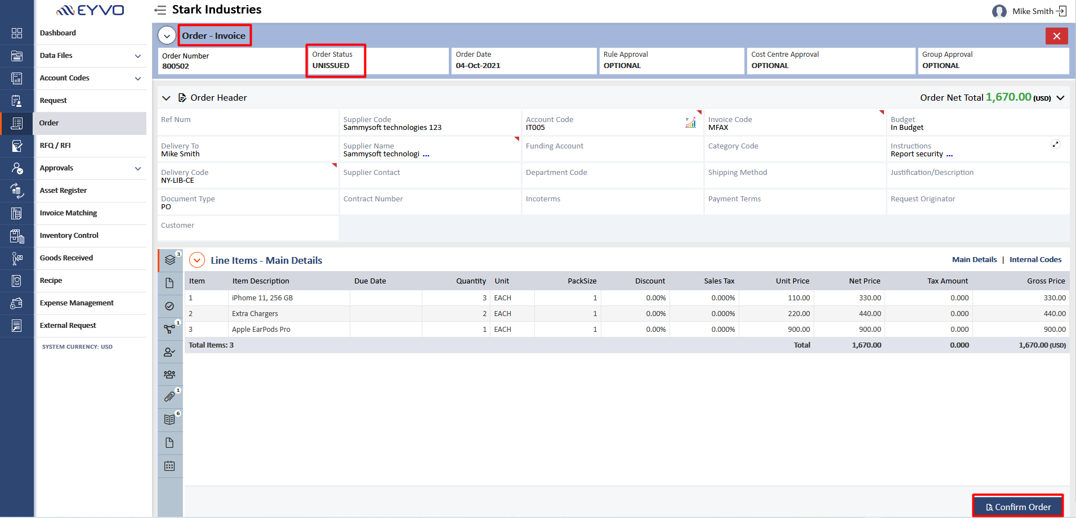
Task: Click the Request sidebar icon
Action: pyautogui.click(x=17, y=101)
